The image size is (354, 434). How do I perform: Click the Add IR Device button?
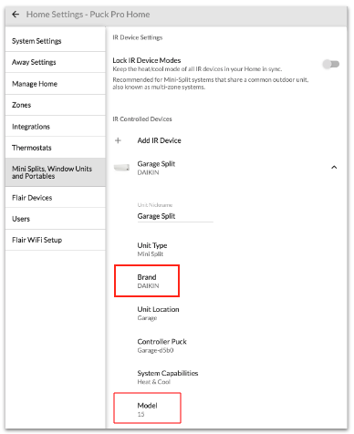159,140
